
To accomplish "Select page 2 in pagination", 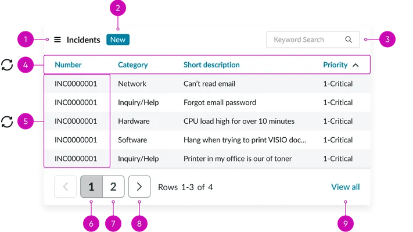I will (x=113, y=187).
